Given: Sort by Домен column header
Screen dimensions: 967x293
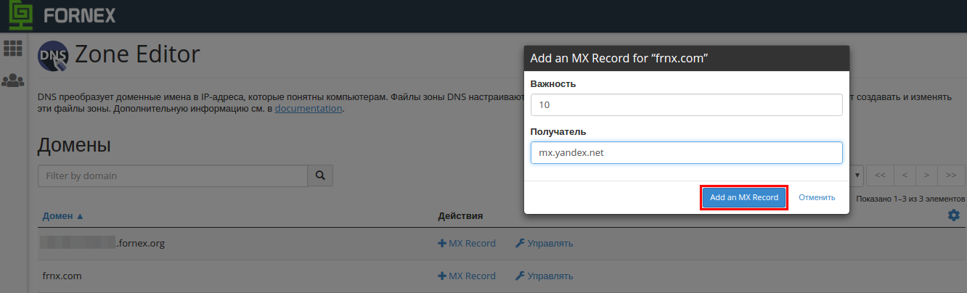Looking at the screenshot, I should 63,216.
